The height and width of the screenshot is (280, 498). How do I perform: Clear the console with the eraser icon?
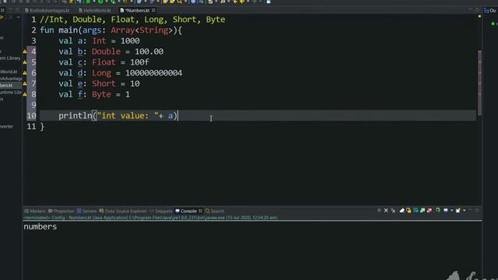coord(402,210)
